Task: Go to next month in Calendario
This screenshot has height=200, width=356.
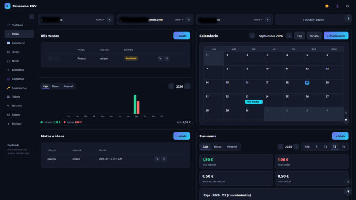Action: point(289,36)
